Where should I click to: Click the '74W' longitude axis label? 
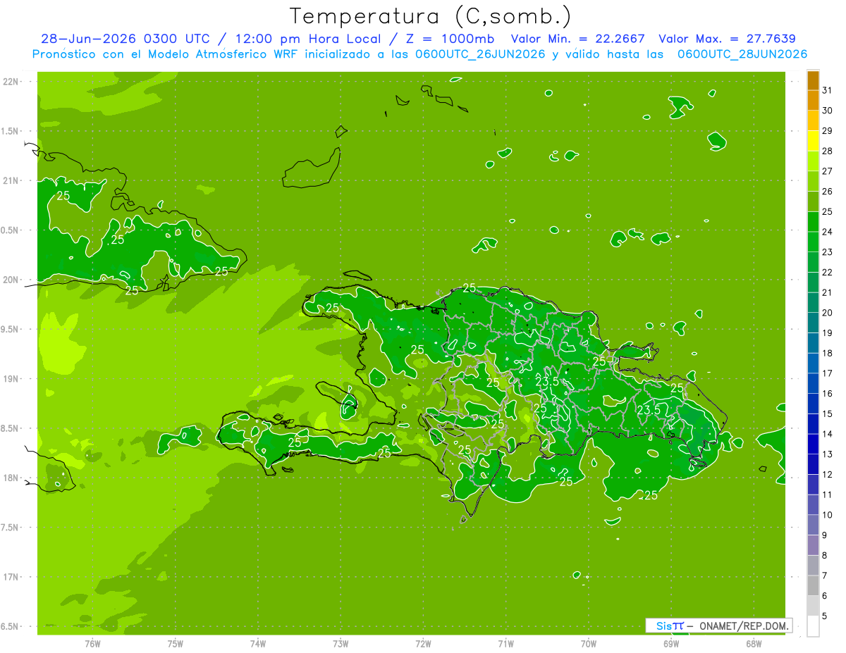(x=257, y=643)
